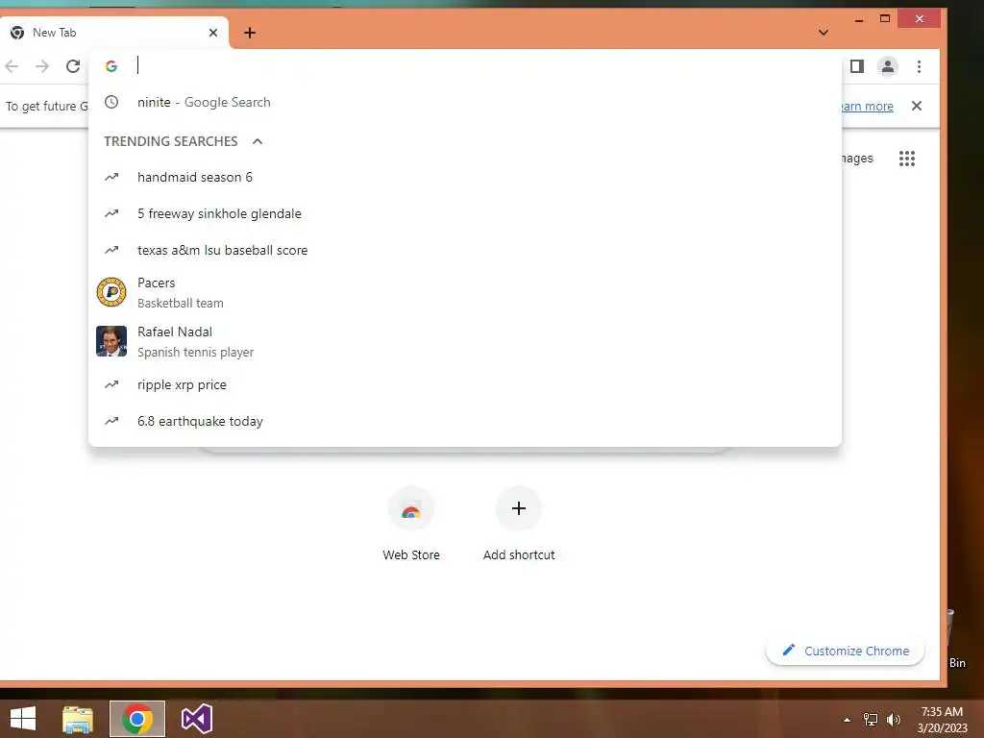Click the Pacers team logo thumbnail
Screen dimensions: 984x738
111,292
